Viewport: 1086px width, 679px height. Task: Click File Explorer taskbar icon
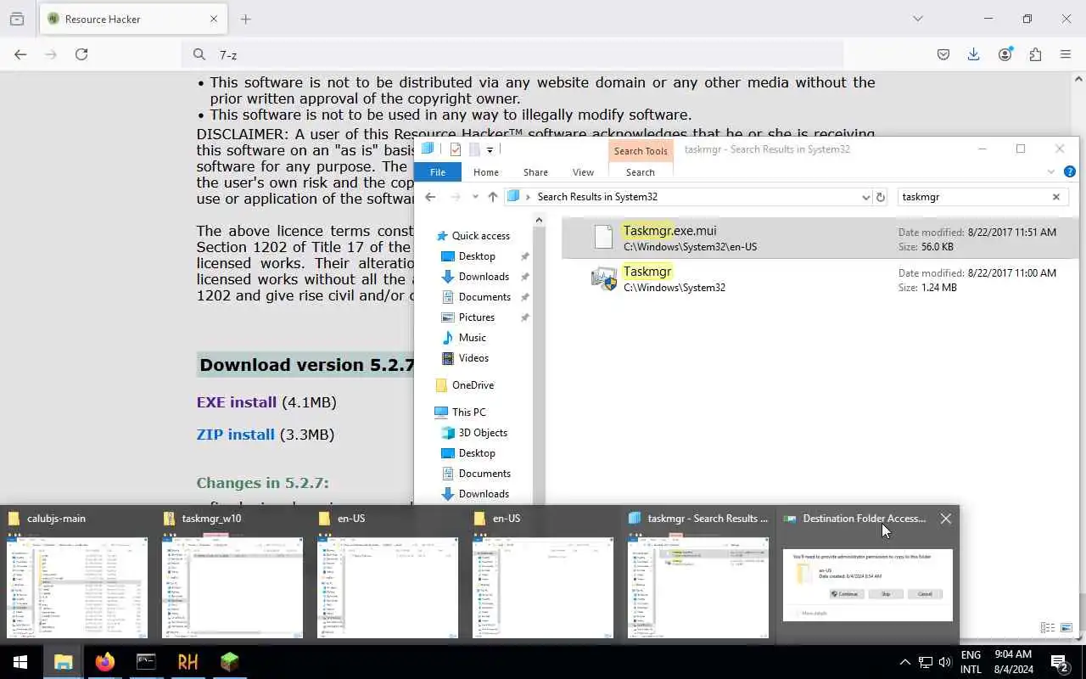click(63, 662)
